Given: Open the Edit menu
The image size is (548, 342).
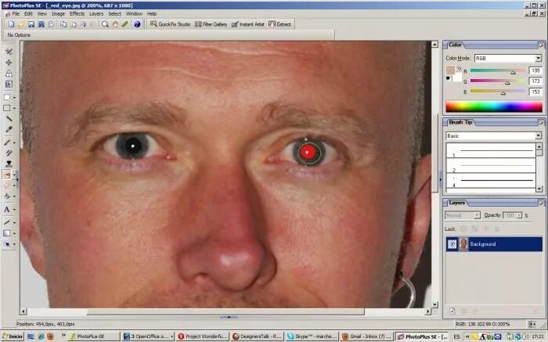Looking at the screenshot, I should (x=28, y=13).
